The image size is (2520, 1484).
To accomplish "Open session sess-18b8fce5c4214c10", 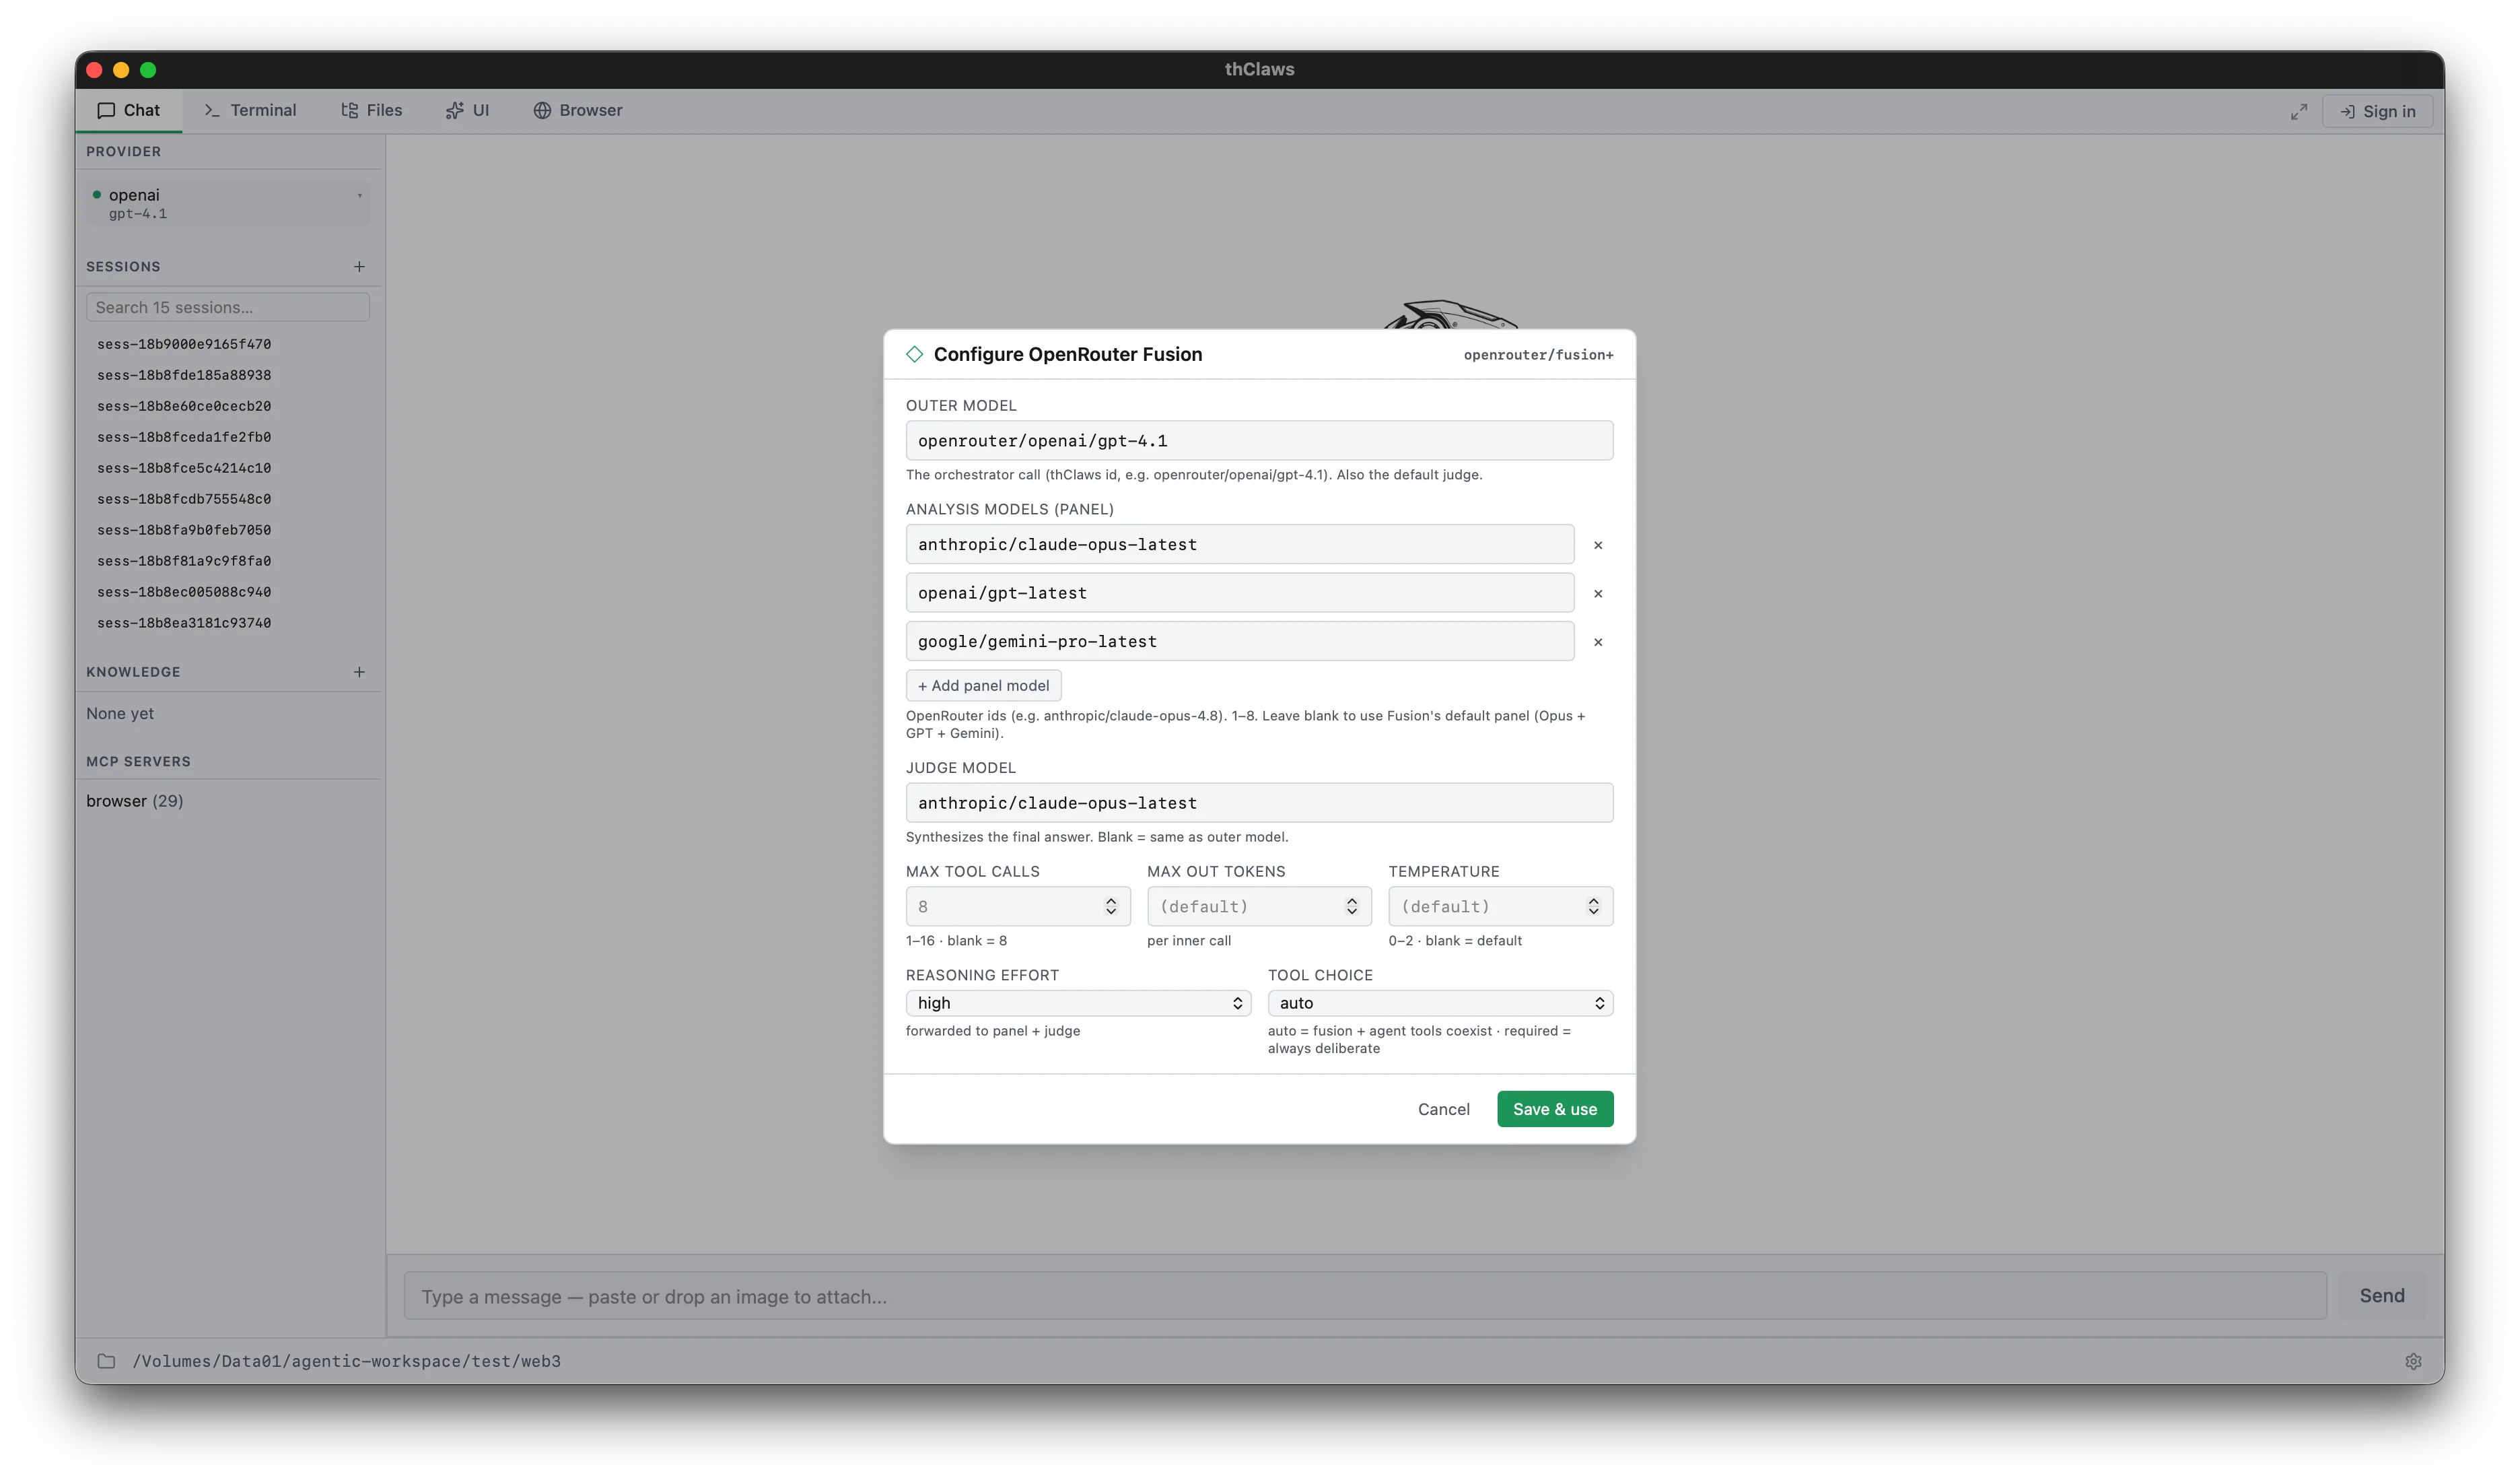I will tap(184, 467).
